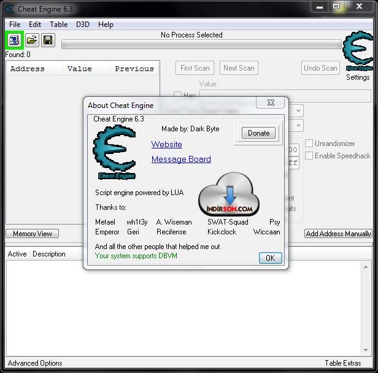Image resolution: width=378 pixels, height=373 pixels.
Task: Click the Value input field
Action: coord(285,96)
